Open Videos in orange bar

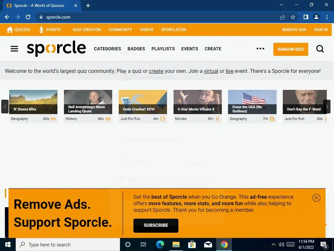pos(146,30)
